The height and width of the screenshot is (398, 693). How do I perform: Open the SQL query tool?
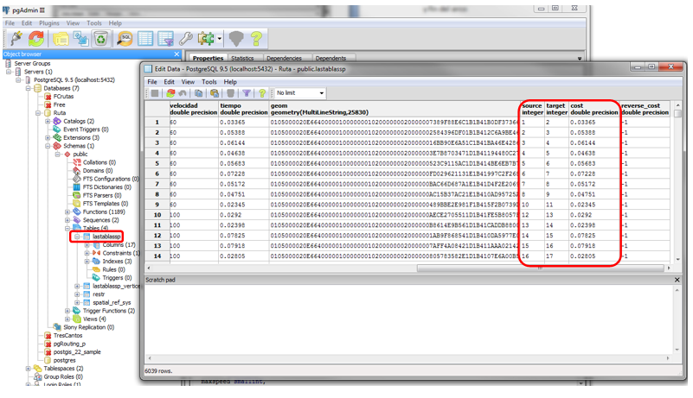pyautogui.click(x=124, y=38)
